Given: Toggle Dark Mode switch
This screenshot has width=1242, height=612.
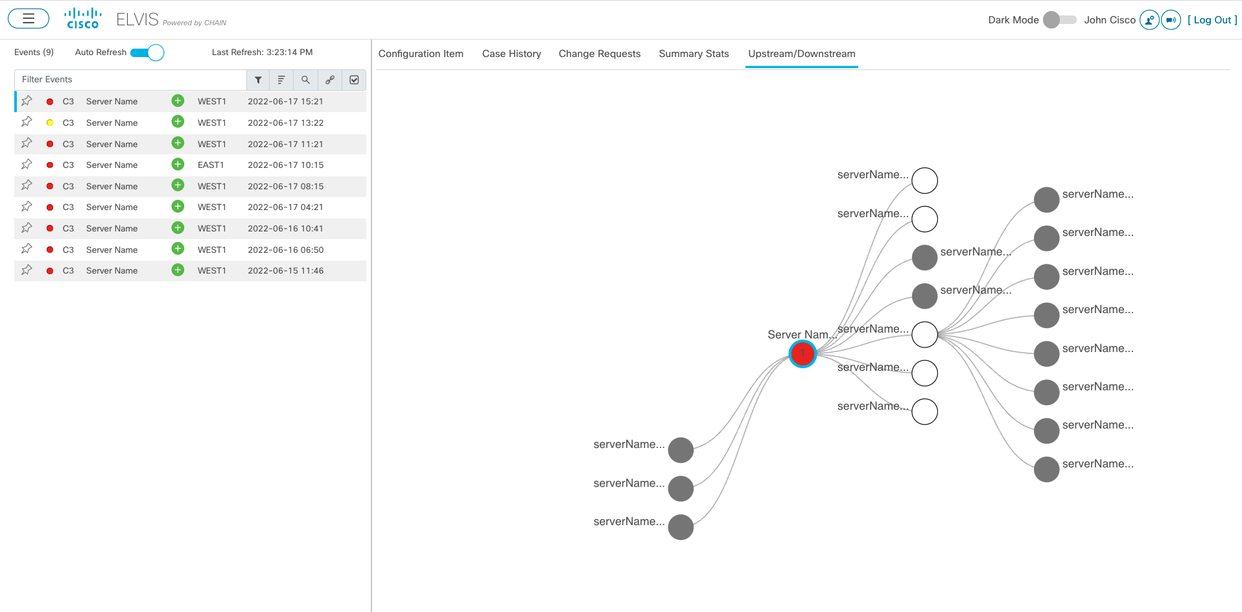Looking at the screenshot, I should pos(1059,20).
